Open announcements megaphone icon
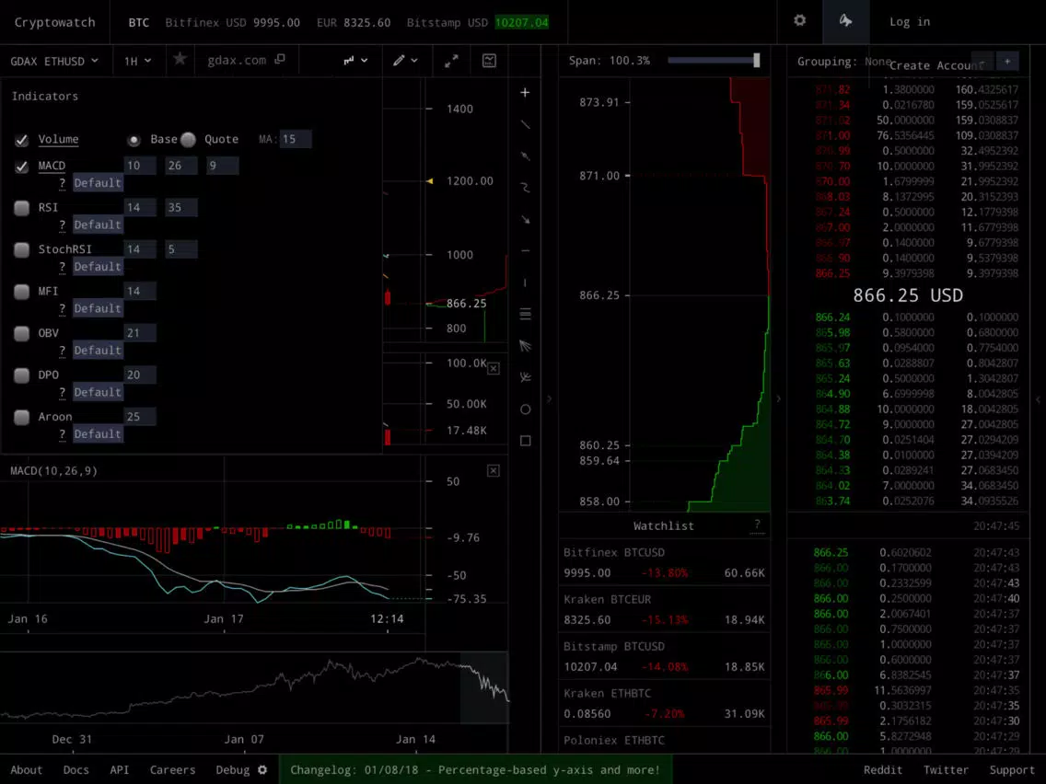 point(845,20)
